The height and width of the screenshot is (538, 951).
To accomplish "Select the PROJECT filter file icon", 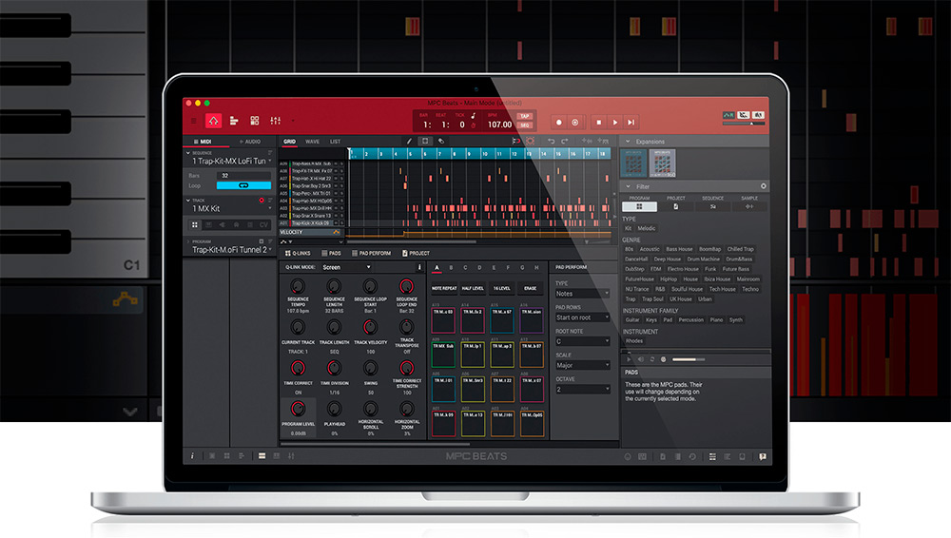I will tap(675, 207).
